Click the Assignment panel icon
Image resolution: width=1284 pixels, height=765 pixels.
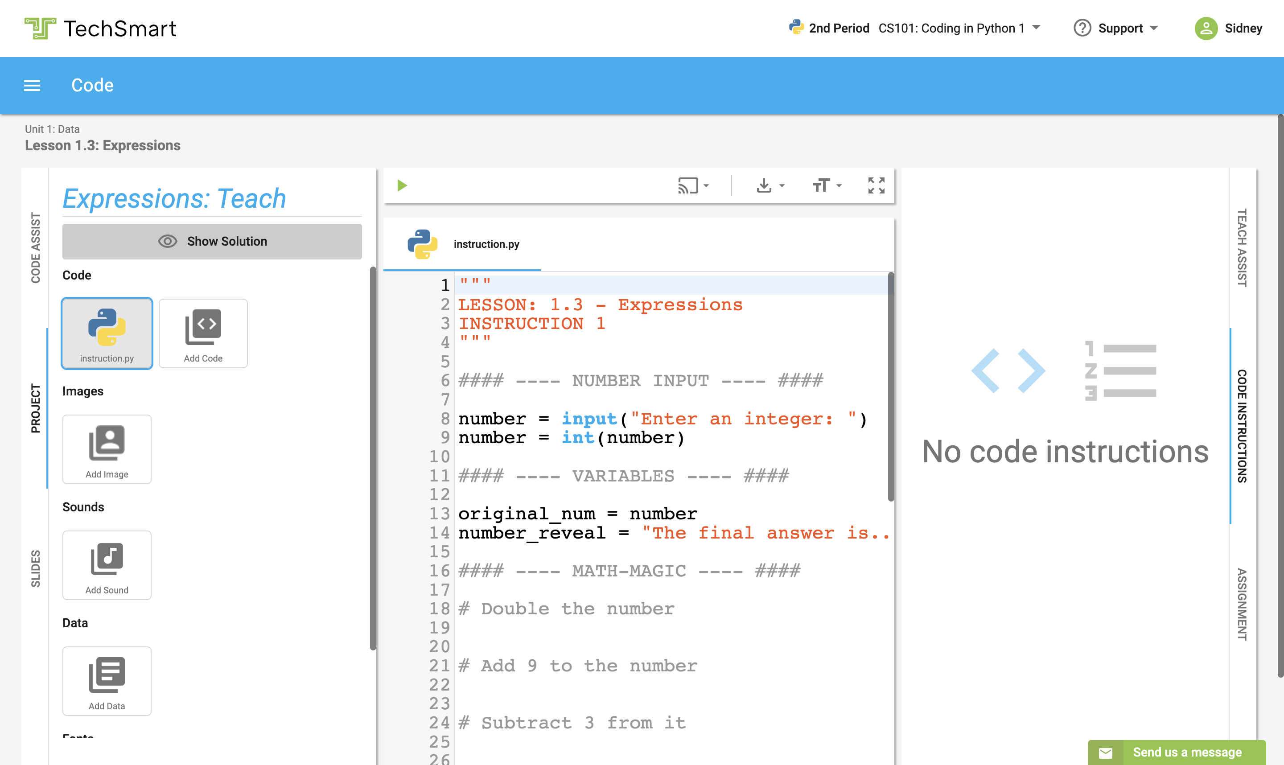click(1241, 592)
